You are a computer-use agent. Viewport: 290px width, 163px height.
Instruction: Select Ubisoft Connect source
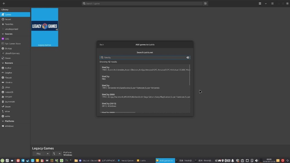click(x=15, y=53)
